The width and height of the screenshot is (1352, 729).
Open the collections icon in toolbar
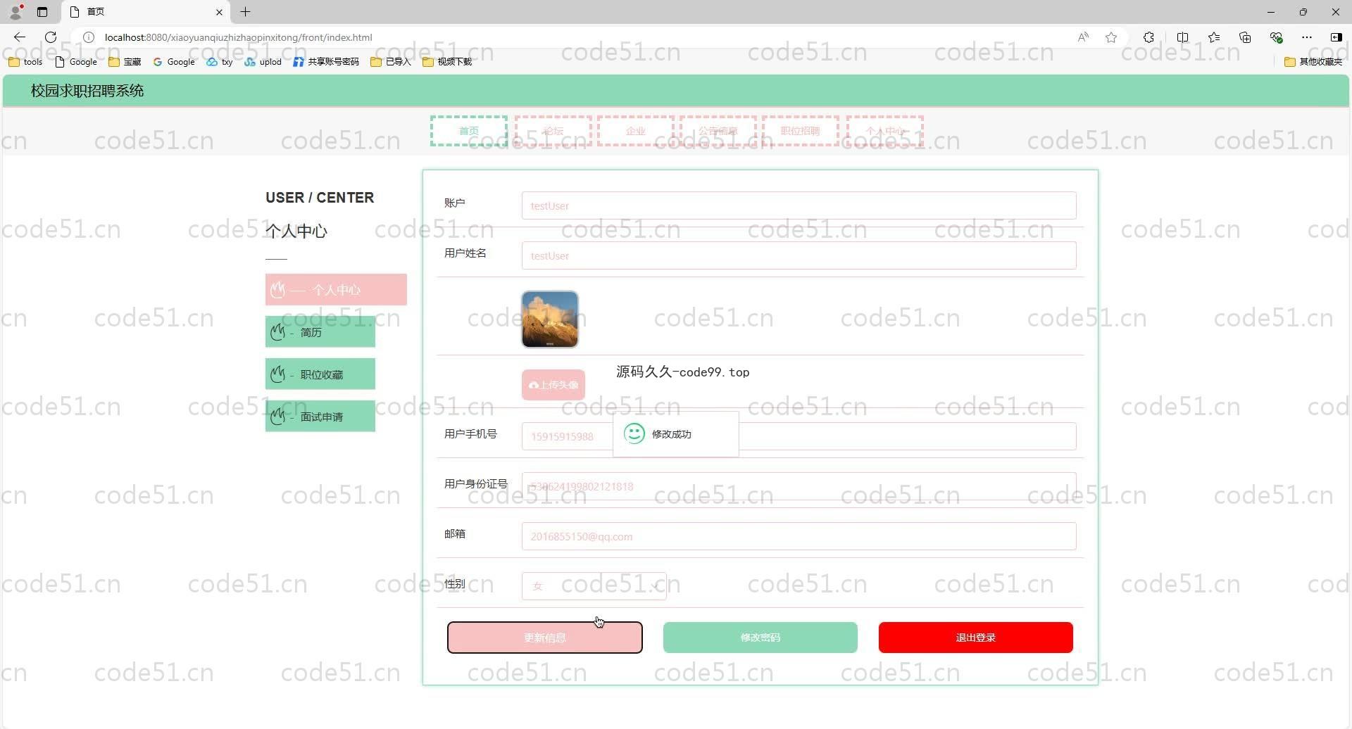1245,37
